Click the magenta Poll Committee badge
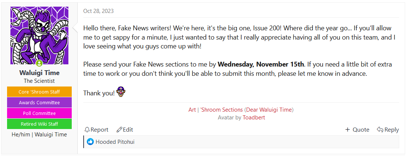 tap(39, 113)
